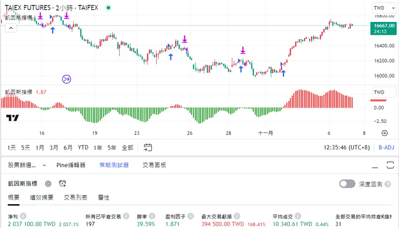Expand the 股票篩選 dropdown arrow

point(44,165)
